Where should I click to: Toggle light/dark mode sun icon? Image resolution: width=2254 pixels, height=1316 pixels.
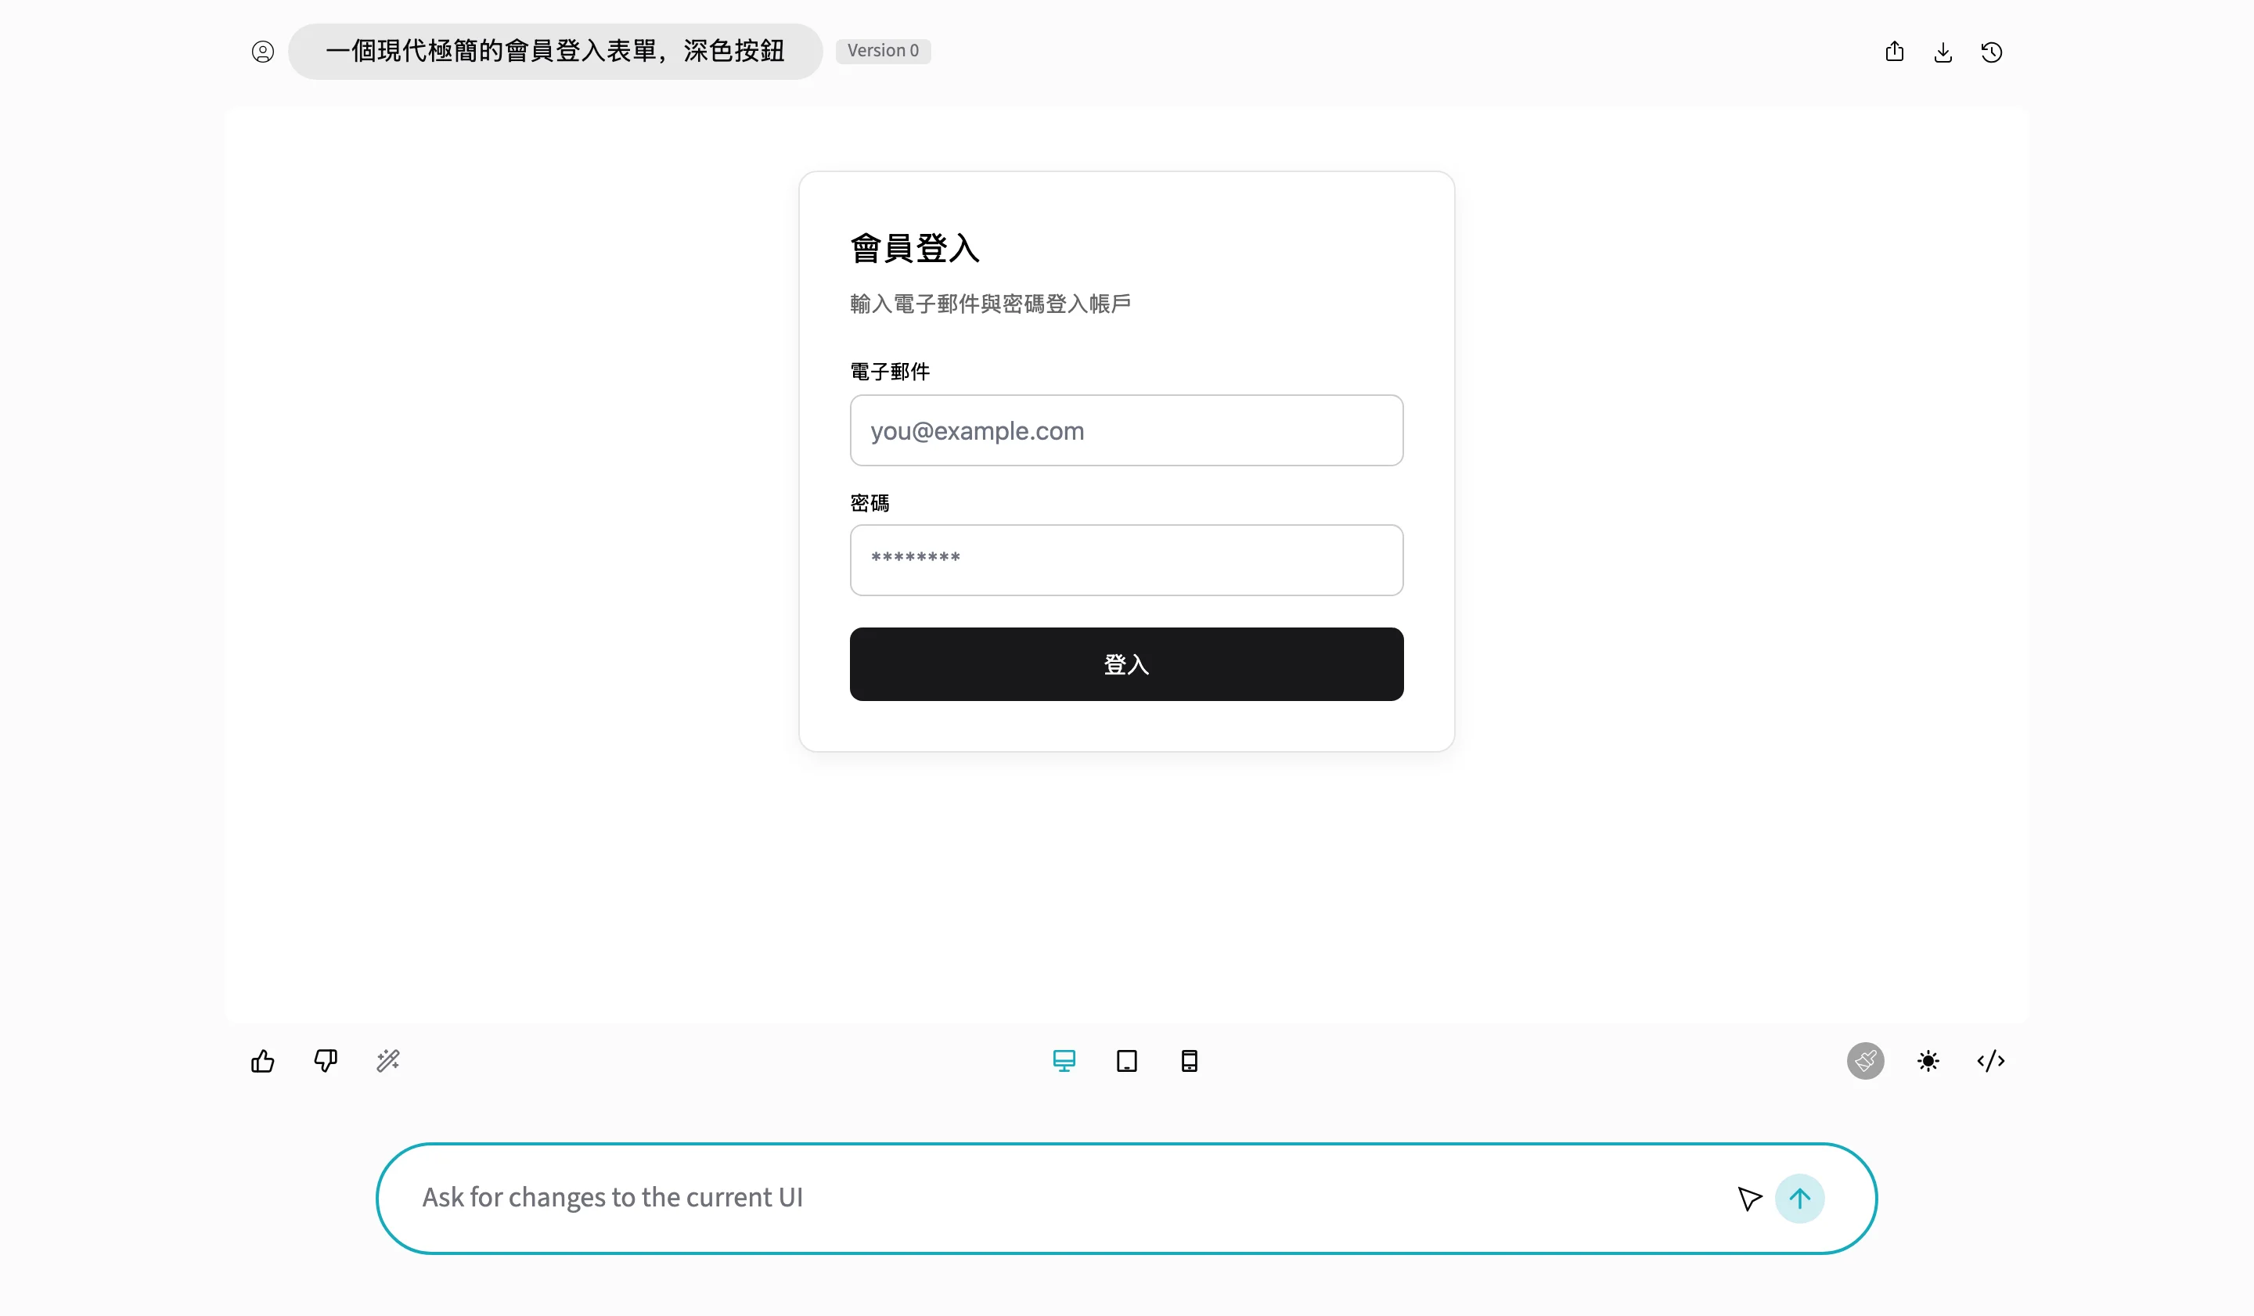pos(1928,1061)
